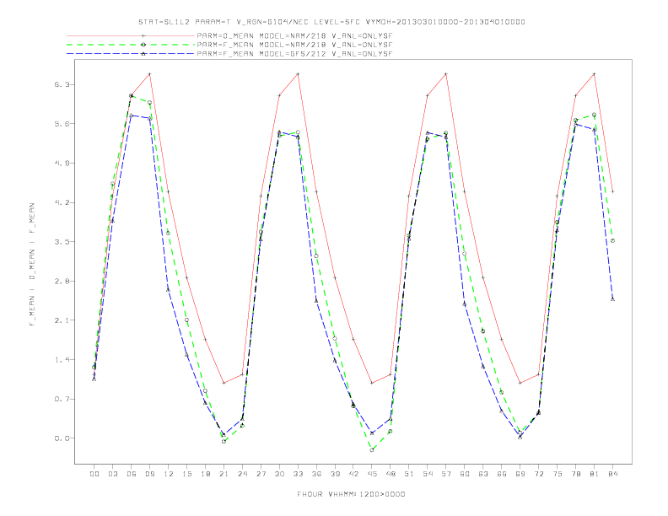Click x-axis forecast hour label 48
The width and height of the screenshot is (668, 516).
click(391, 474)
